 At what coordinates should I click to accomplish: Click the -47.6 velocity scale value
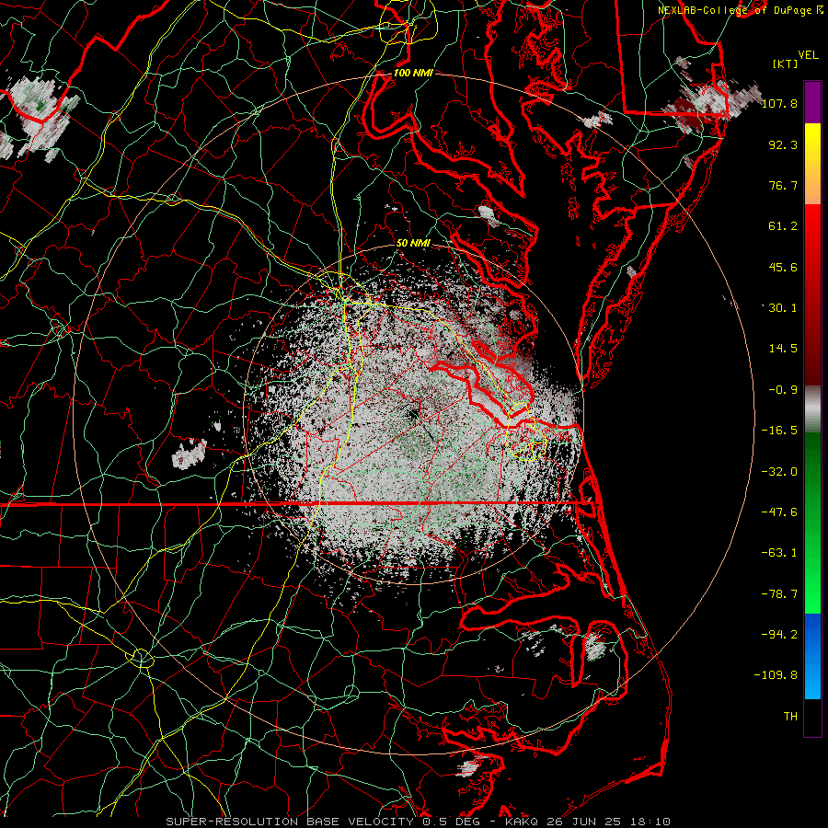[x=779, y=512]
